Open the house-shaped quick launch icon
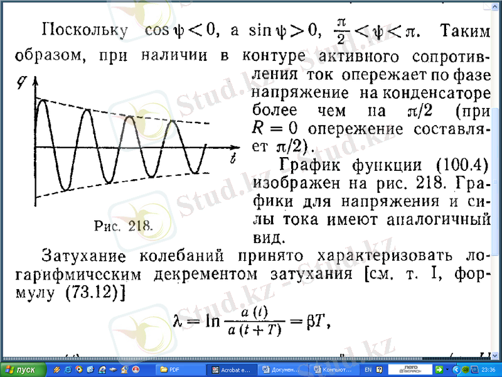The height and width of the screenshot is (377, 502). [x=124, y=369]
